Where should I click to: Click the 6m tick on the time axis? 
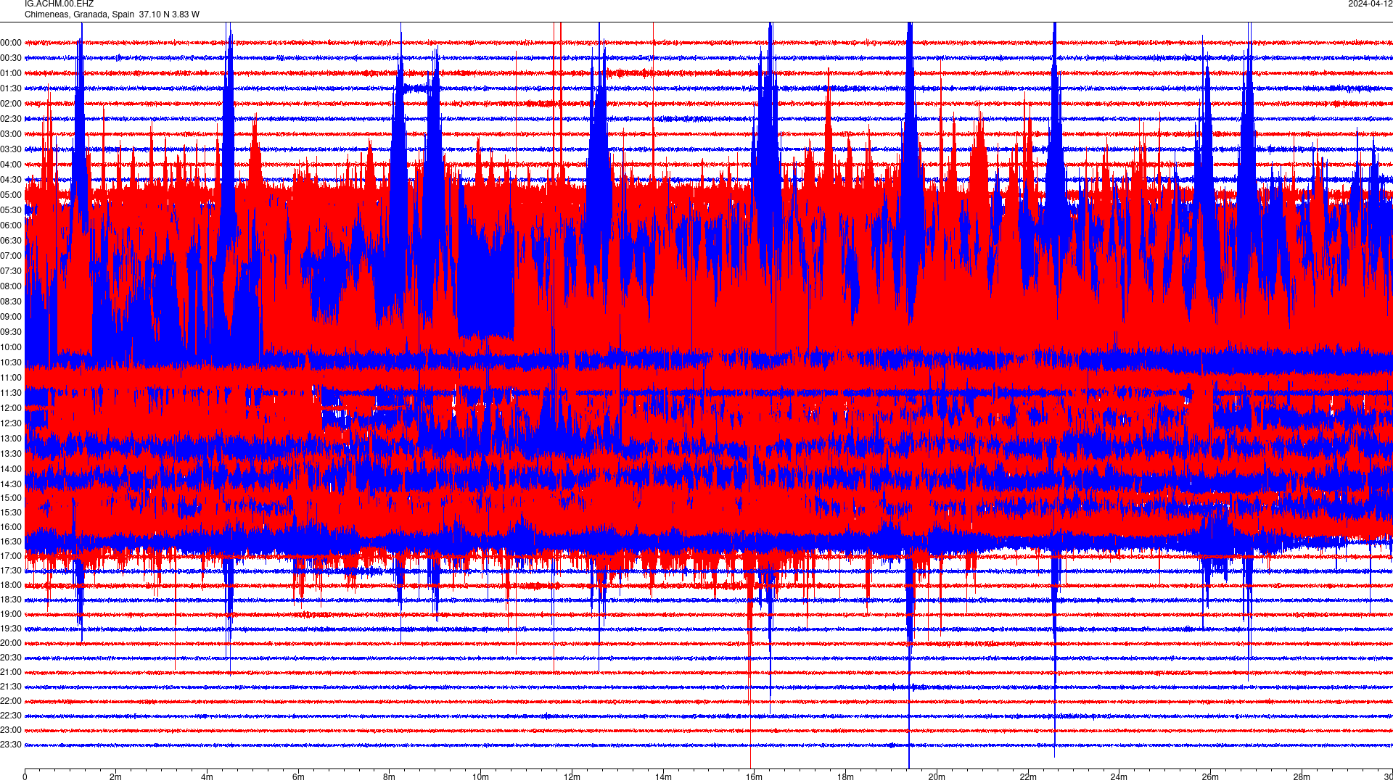(298, 777)
